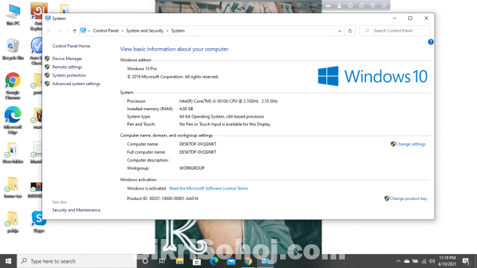Click battery status tray icon
The height and width of the screenshot is (268, 477).
pos(416,261)
